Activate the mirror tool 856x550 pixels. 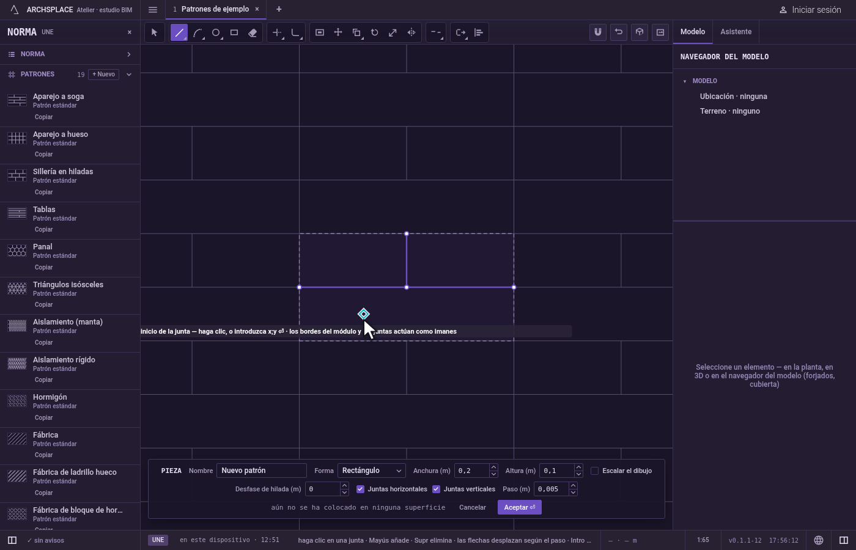(x=411, y=32)
